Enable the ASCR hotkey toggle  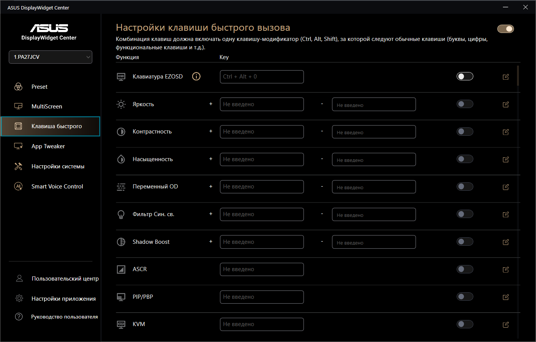(465, 269)
